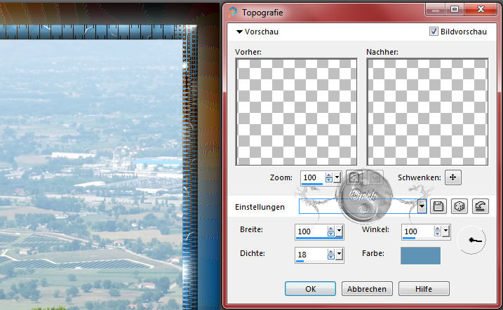Click the Topografie app icon in title bar
This screenshot has height=310, width=503.
click(234, 11)
